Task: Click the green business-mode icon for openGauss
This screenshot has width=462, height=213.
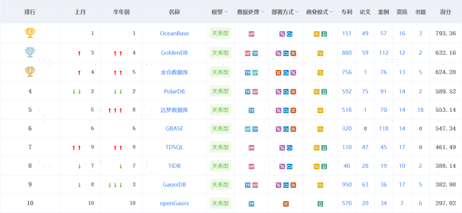Action: tap(320, 204)
